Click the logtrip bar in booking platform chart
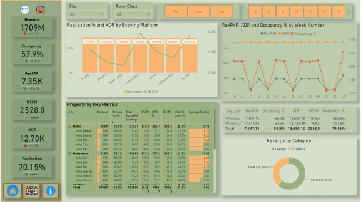Screen dimensions: 361x202 pyautogui.click(x=90, y=55)
